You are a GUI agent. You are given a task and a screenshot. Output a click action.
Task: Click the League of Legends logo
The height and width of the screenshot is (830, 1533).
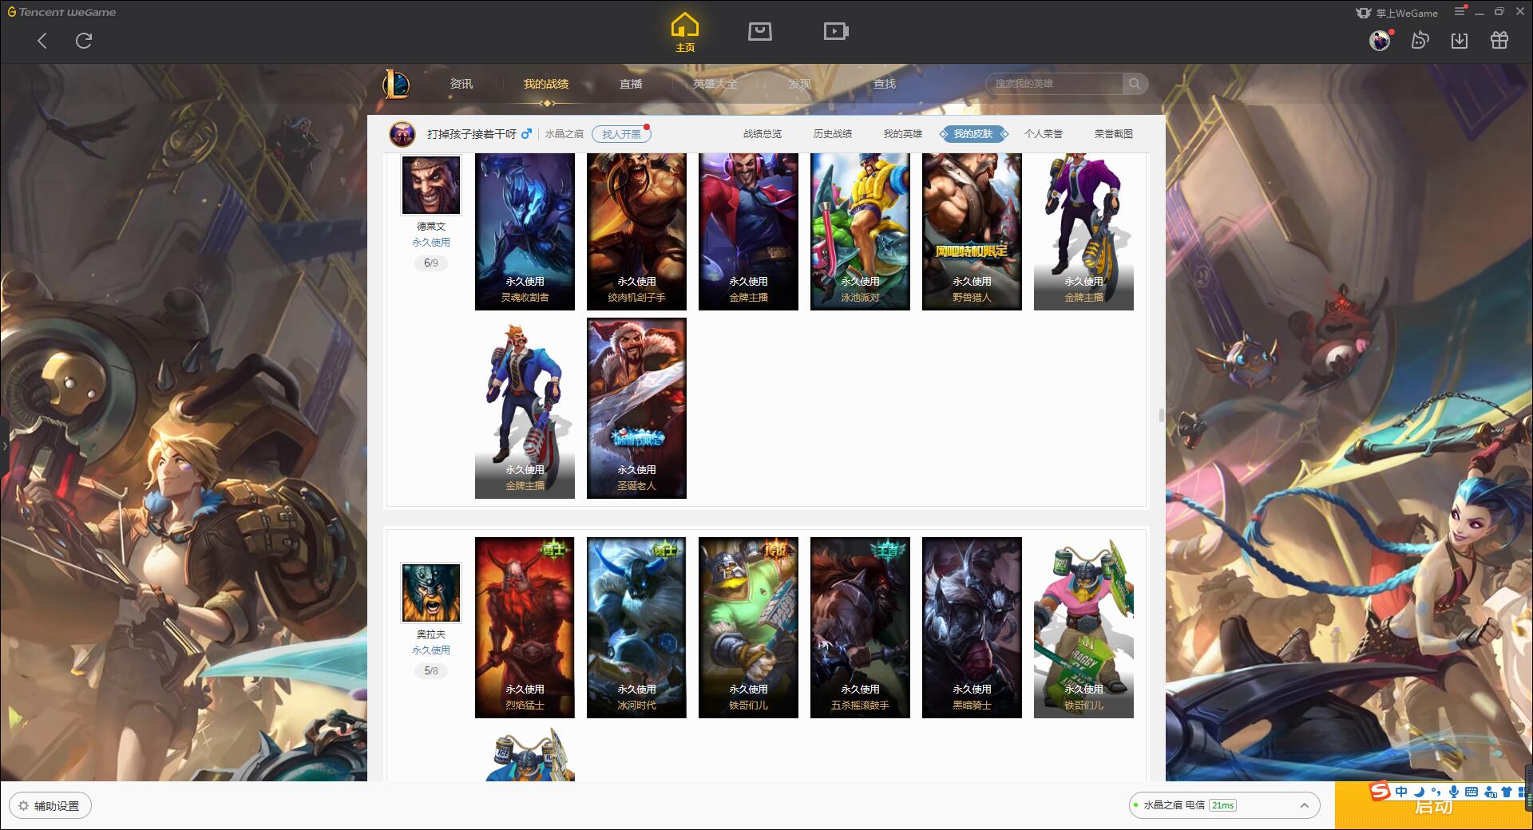point(396,84)
